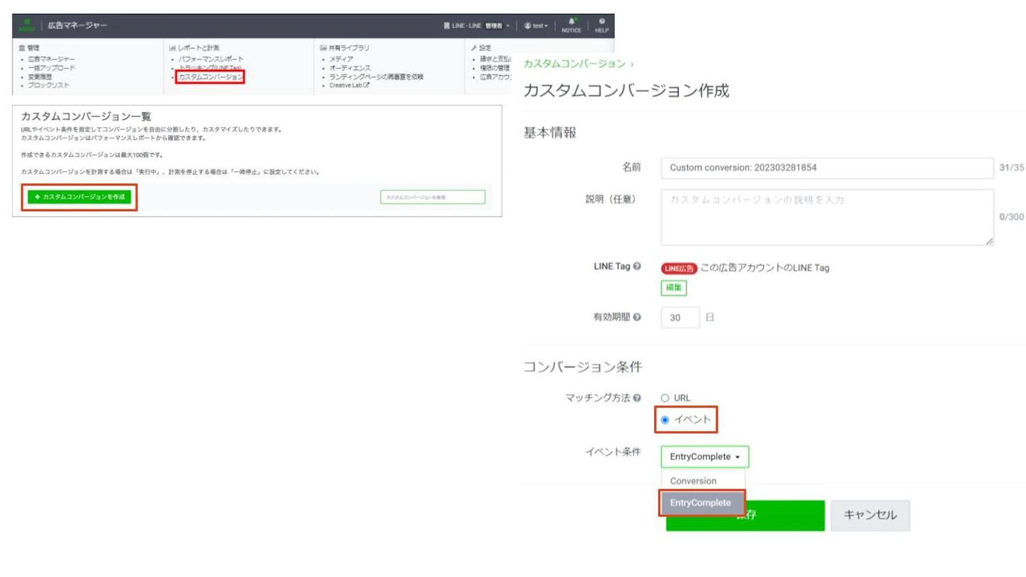Open 一括アップロード menu item

click(51, 68)
